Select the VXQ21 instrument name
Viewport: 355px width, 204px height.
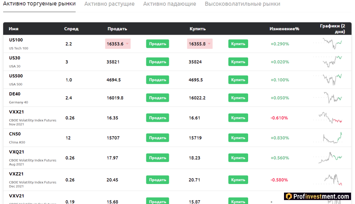(16, 152)
